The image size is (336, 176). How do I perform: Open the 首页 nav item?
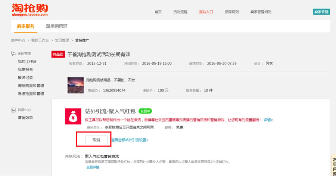pyautogui.click(x=158, y=12)
